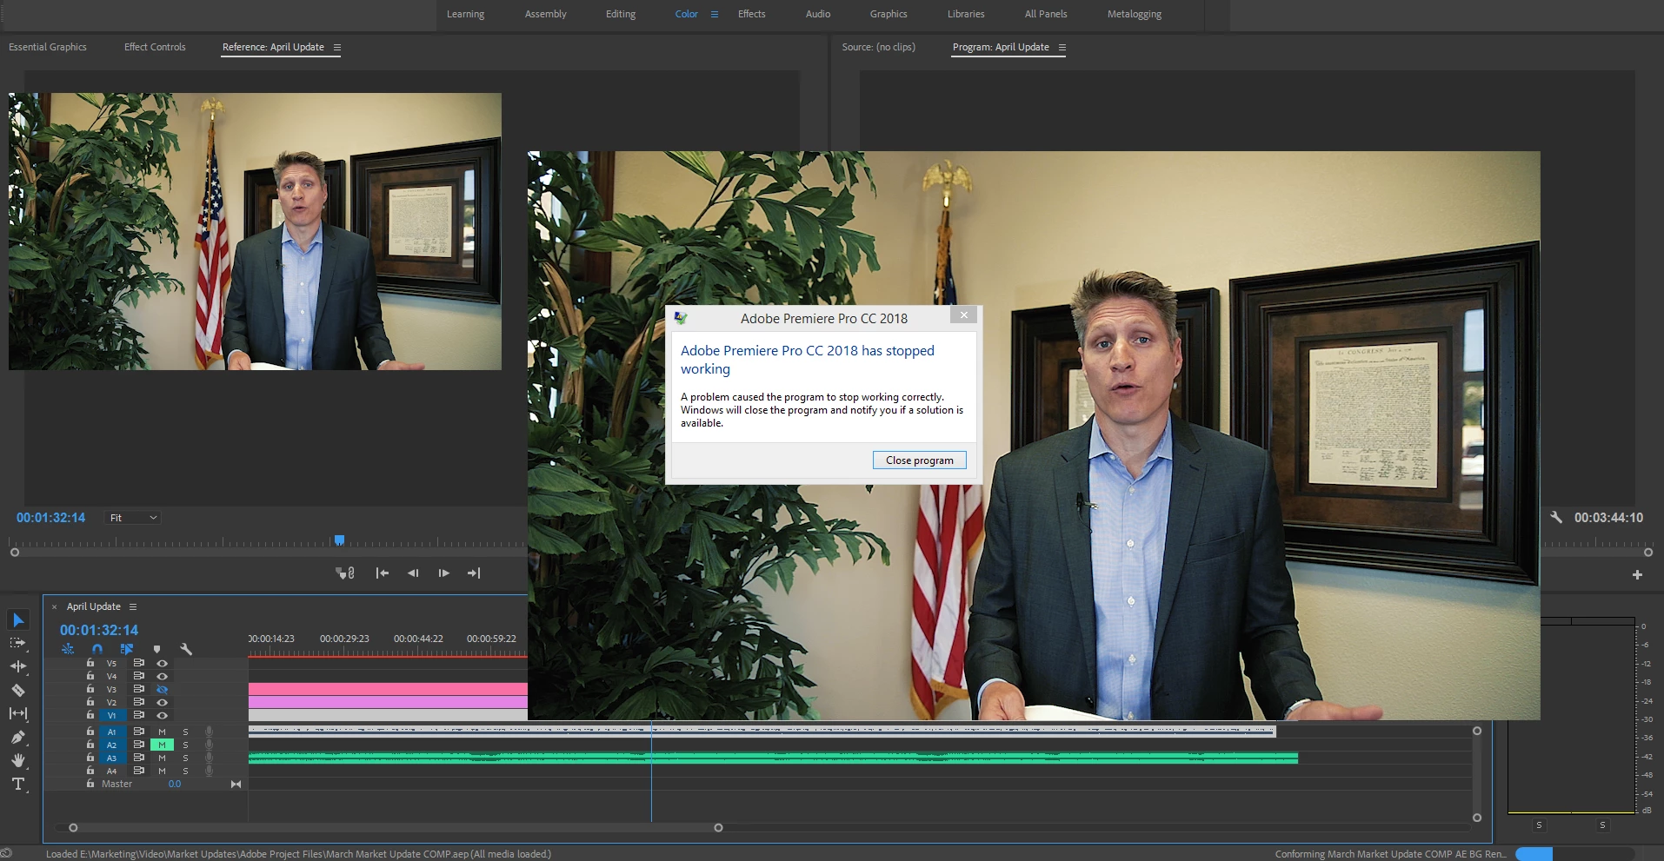The height and width of the screenshot is (861, 1664).
Task: Click the Master track output meter icon
Action: (236, 784)
